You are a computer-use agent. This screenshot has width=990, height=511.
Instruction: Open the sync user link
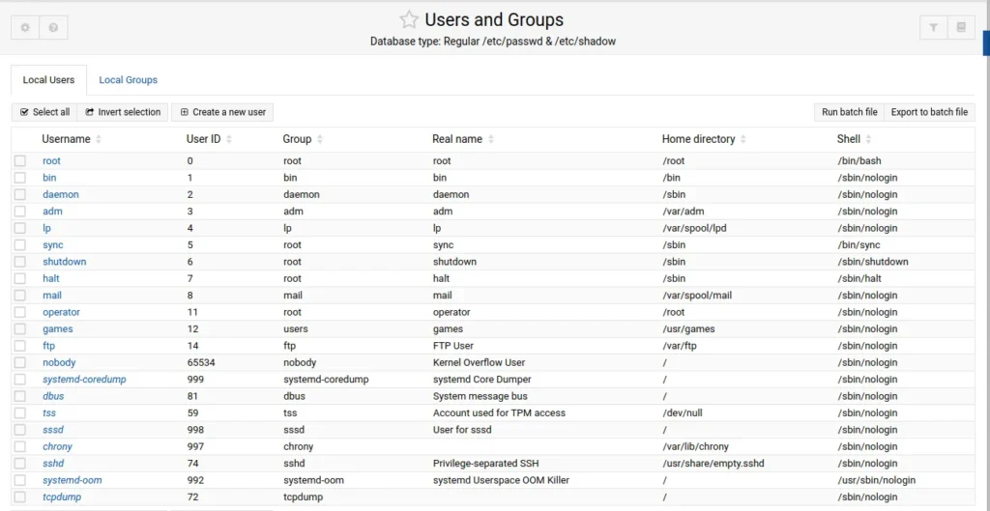(x=53, y=244)
